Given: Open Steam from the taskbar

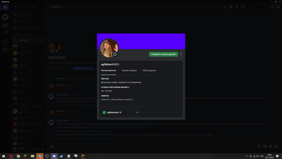Looking at the screenshot, I should [61, 156].
